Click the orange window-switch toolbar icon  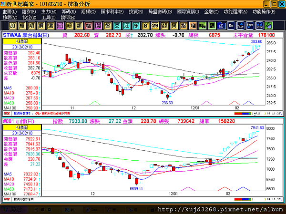pos(193,26)
